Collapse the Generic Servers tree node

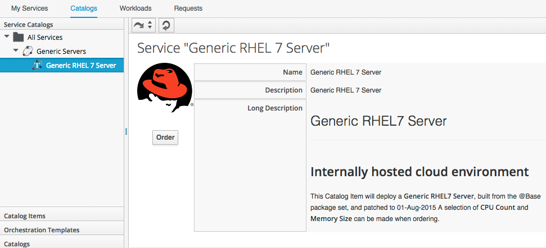click(x=16, y=51)
